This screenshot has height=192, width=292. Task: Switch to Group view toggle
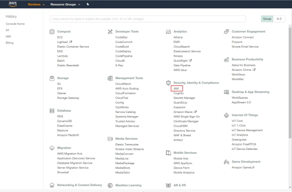pos(267,19)
